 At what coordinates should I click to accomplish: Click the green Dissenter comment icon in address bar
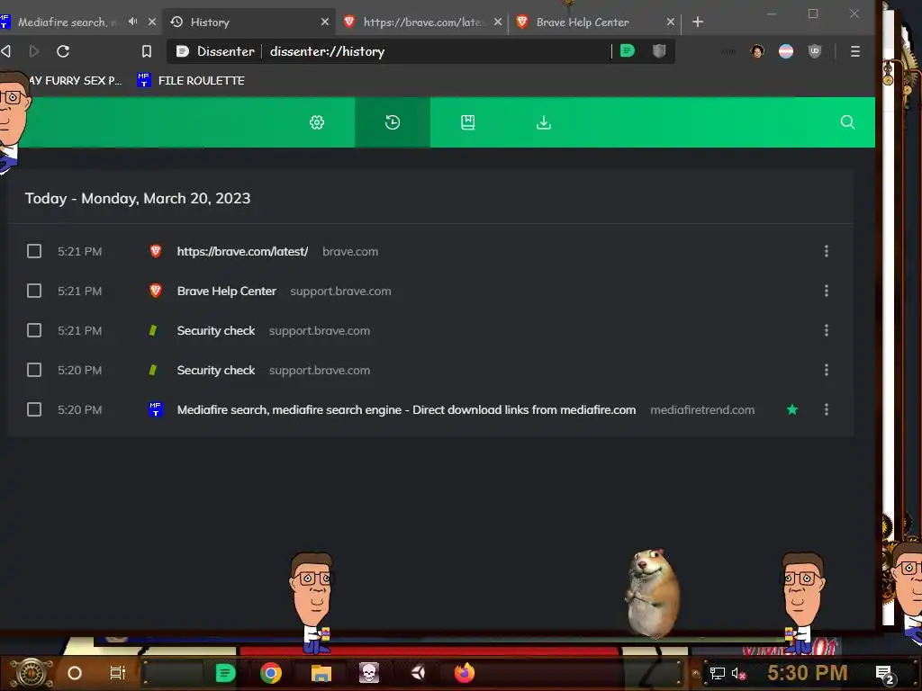628,51
